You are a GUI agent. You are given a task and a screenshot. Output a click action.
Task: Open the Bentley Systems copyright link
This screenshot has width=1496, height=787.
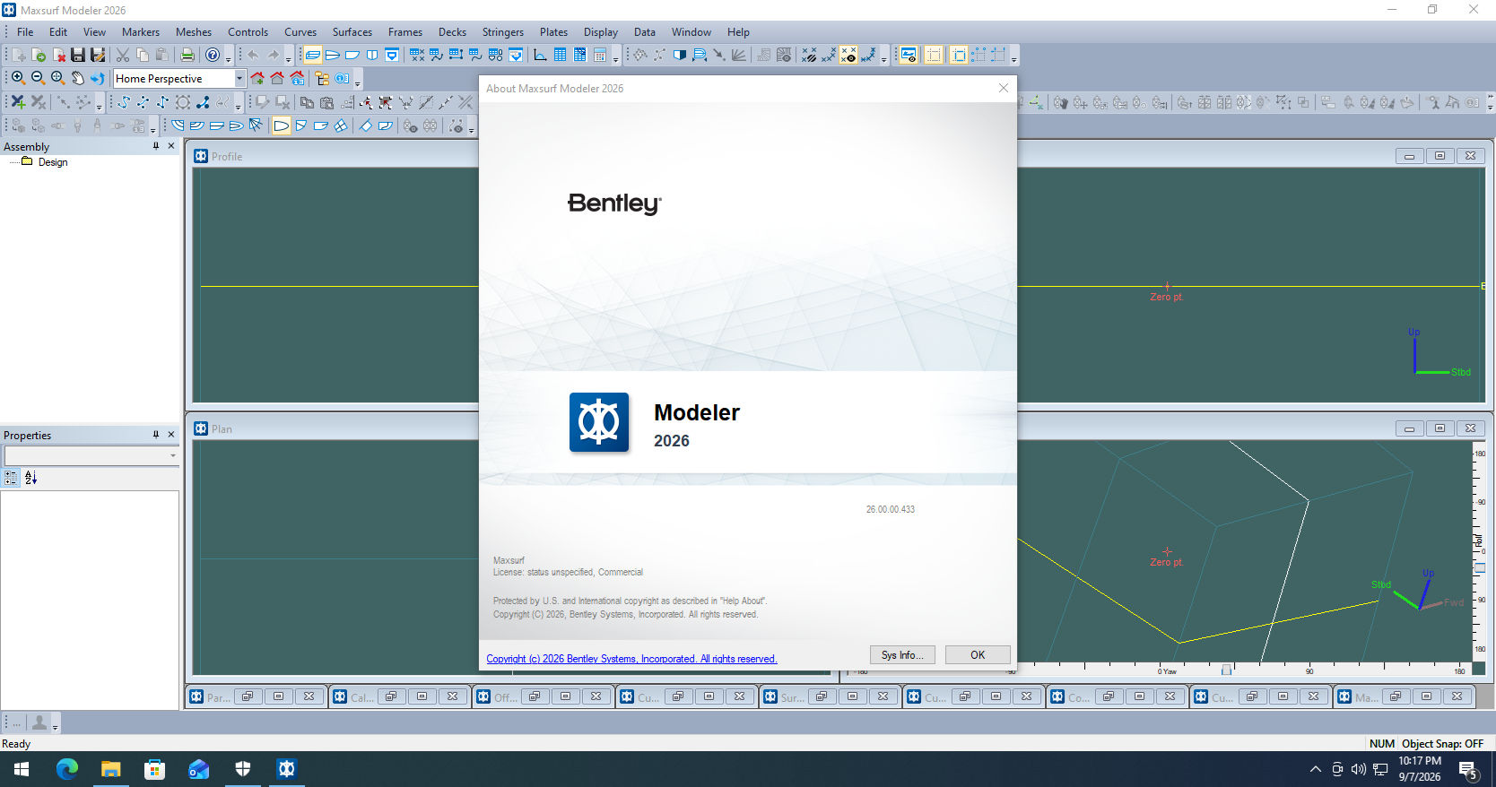pos(631,659)
